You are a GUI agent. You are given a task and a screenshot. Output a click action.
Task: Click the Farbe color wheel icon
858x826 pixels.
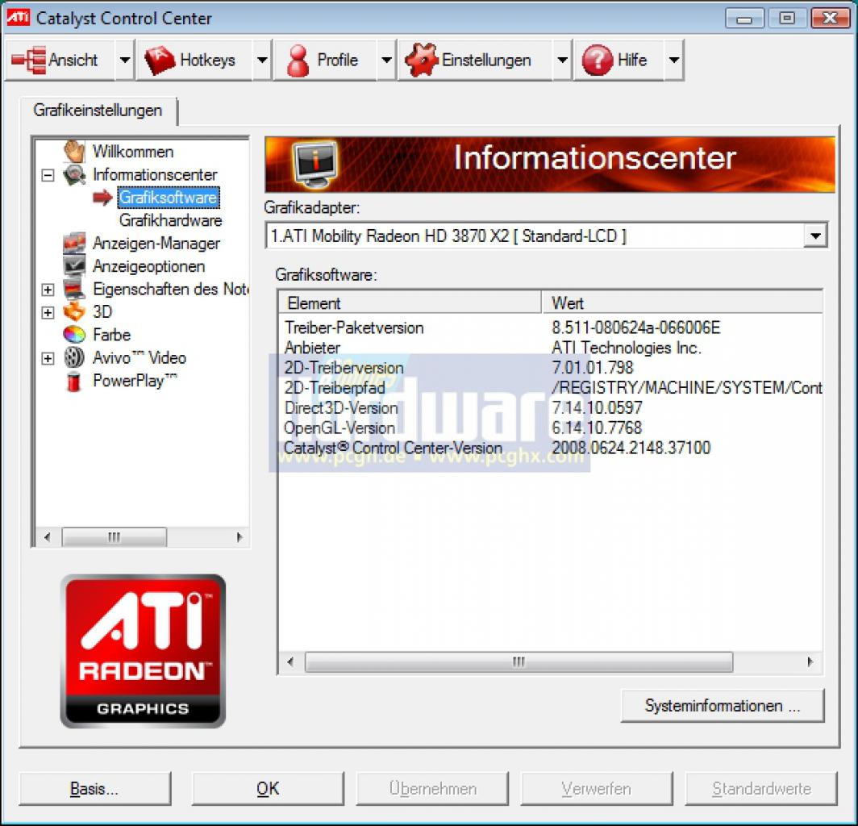point(74,335)
